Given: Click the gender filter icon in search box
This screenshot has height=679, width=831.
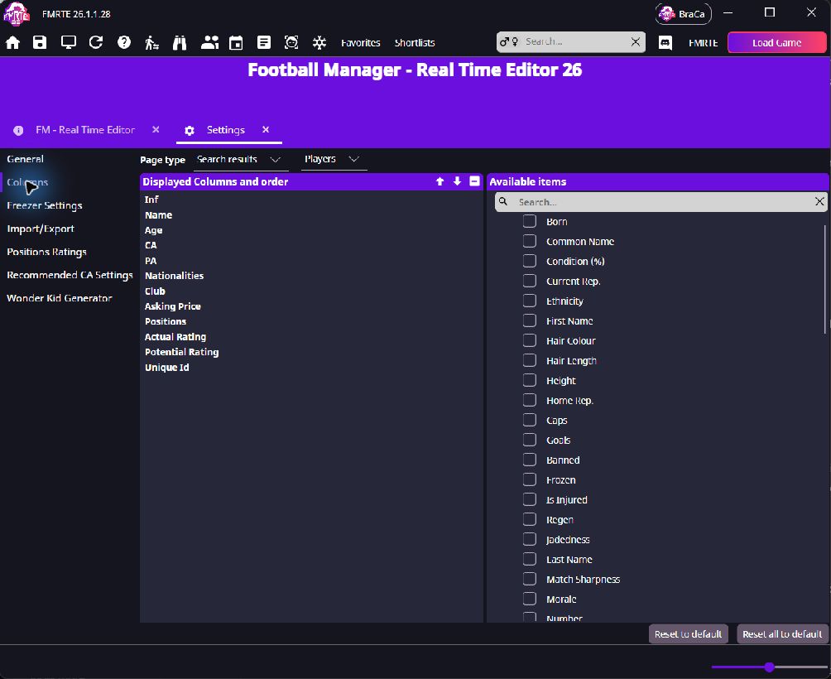Looking at the screenshot, I should click(x=509, y=41).
